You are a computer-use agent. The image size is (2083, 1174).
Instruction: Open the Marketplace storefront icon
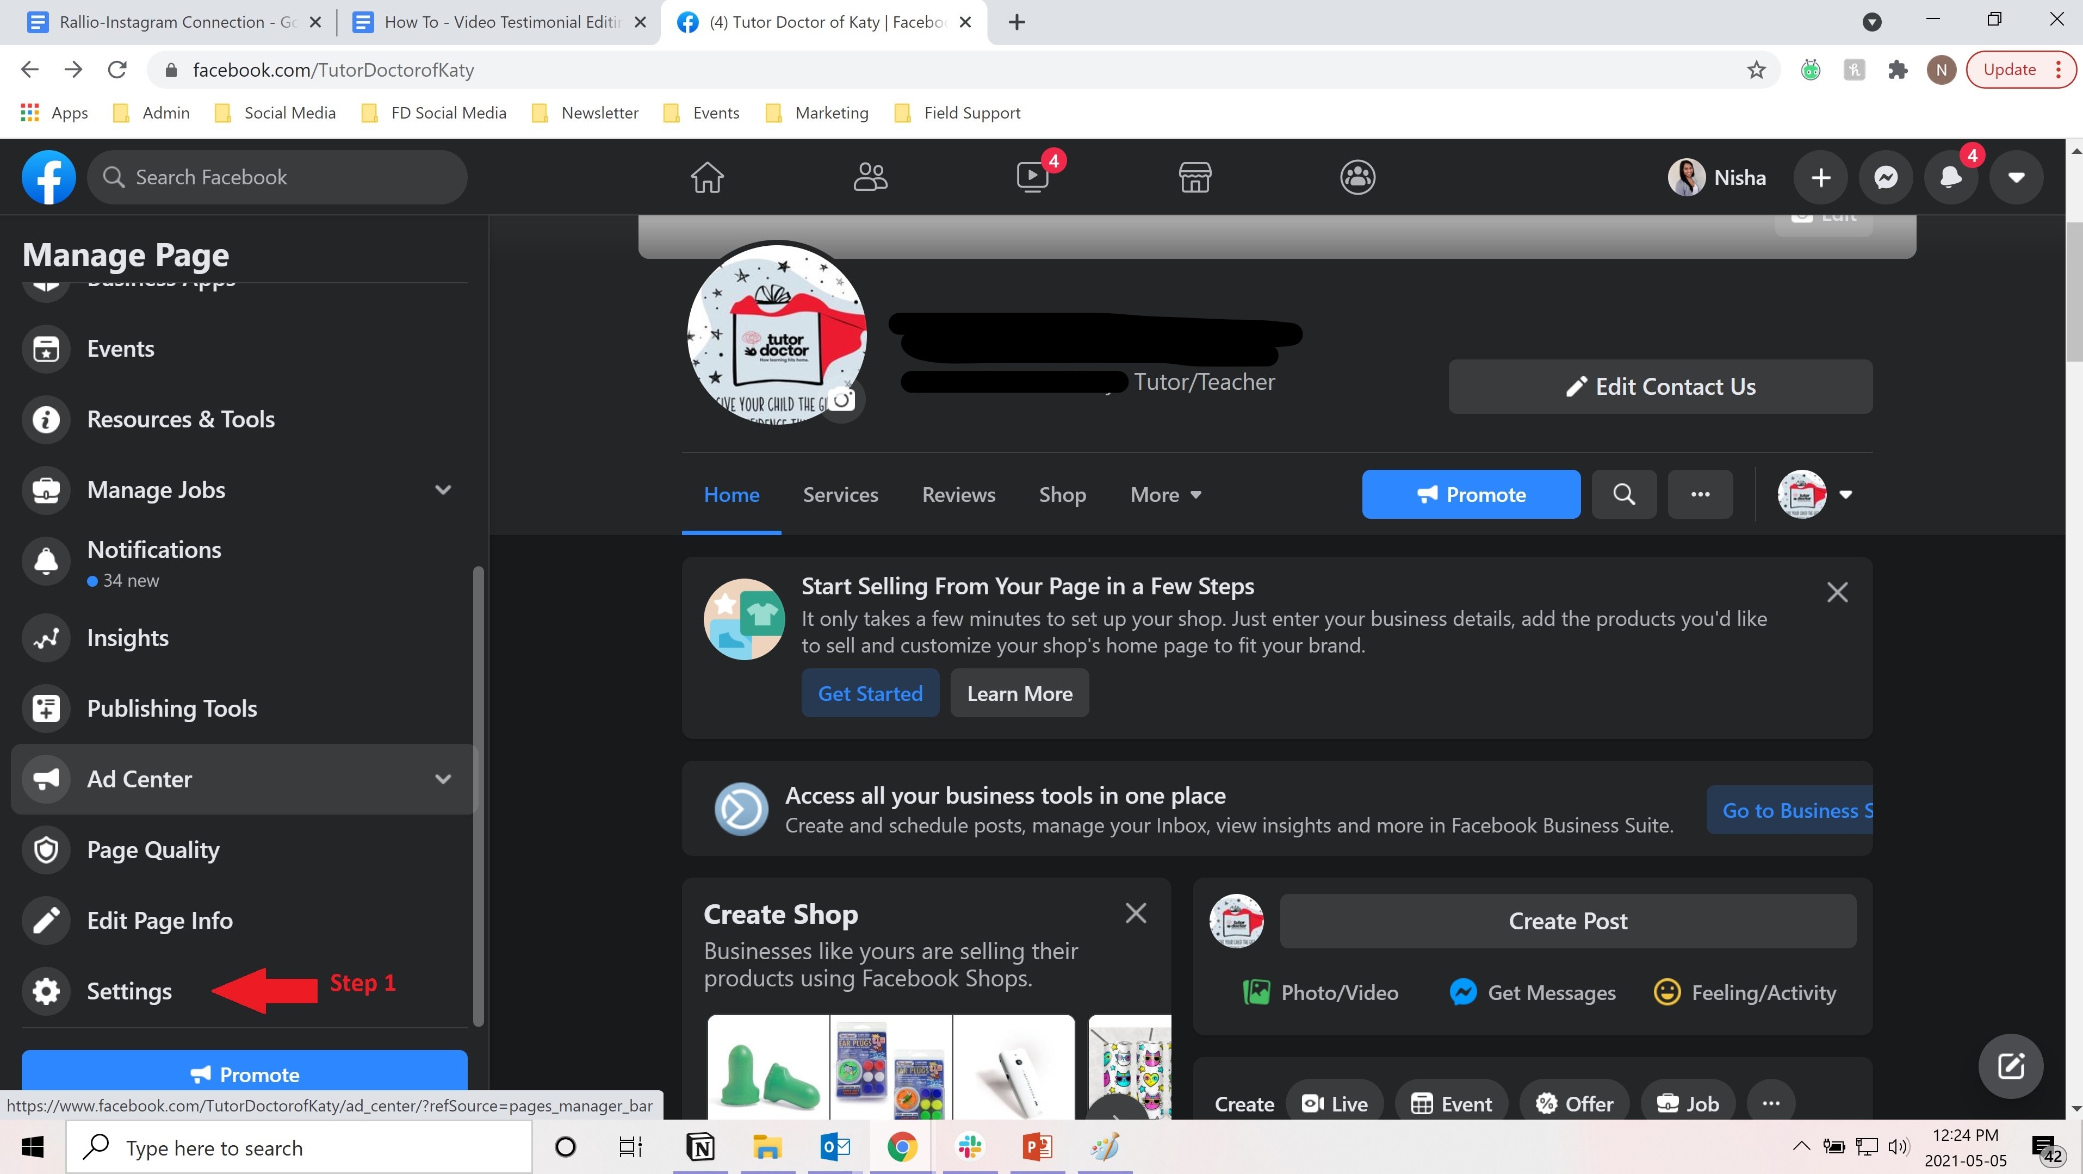[x=1194, y=177]
